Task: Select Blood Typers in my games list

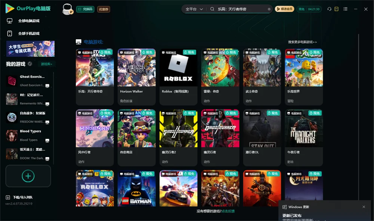Action: [x=28, y=136]
